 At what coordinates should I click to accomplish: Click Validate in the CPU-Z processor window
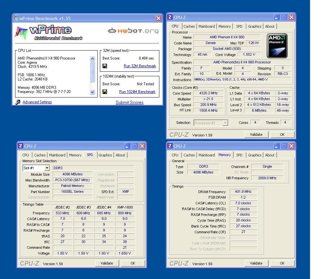(x=256, y=135)
